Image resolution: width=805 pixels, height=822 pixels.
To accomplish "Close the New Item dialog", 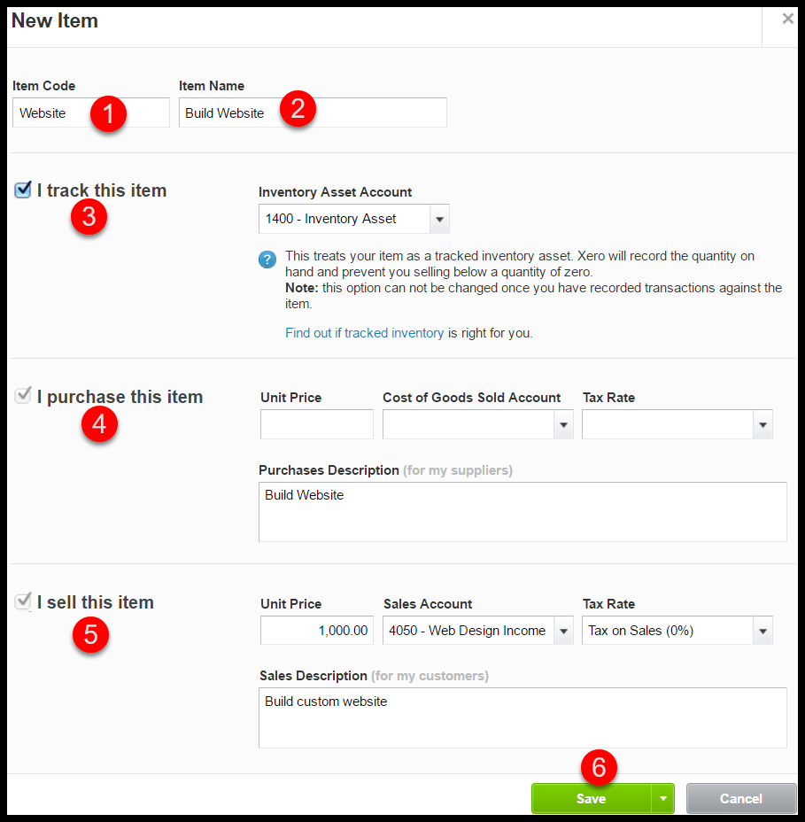I will [x=787, y=19].
